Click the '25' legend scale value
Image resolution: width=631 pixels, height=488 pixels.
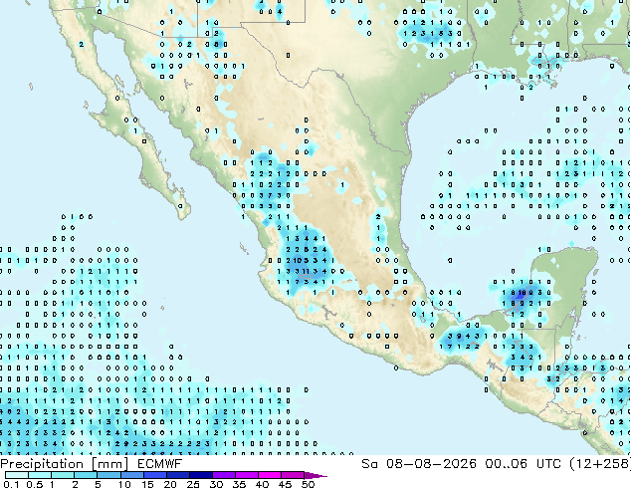(x=193, y=484)
